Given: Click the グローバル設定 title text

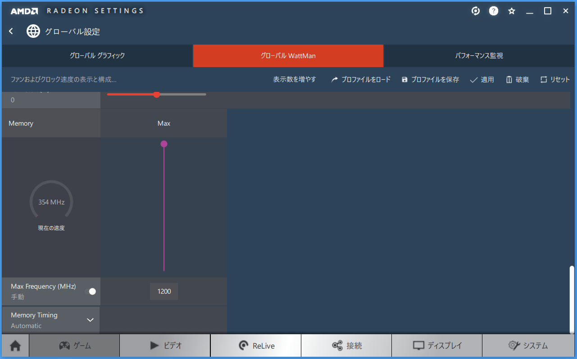Looking at the screenshot, I should (73, 32).
